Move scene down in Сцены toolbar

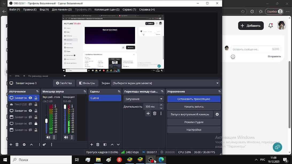coord(118,145)
